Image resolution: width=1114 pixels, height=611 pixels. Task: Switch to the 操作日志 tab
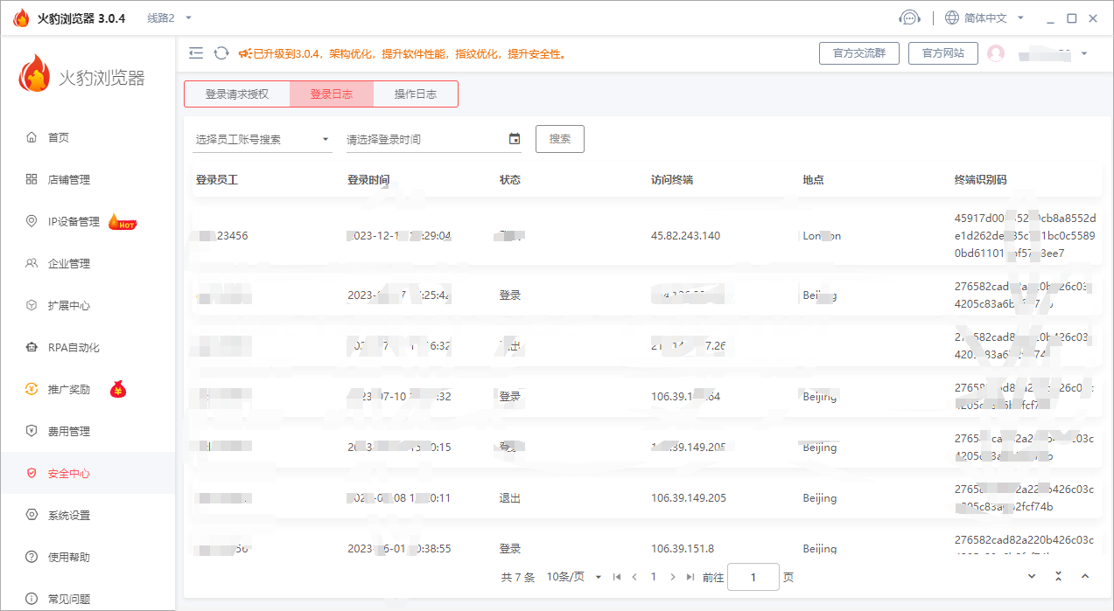(415, 94)
